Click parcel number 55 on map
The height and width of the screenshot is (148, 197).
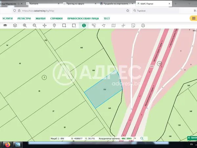(20, 63)
